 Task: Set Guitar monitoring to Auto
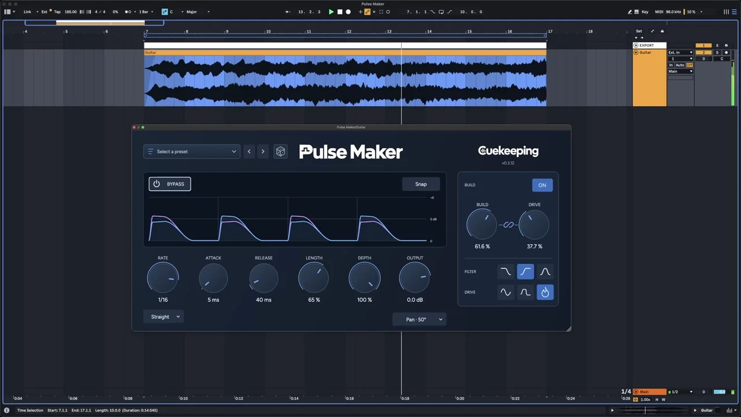[x=680, y=65]
